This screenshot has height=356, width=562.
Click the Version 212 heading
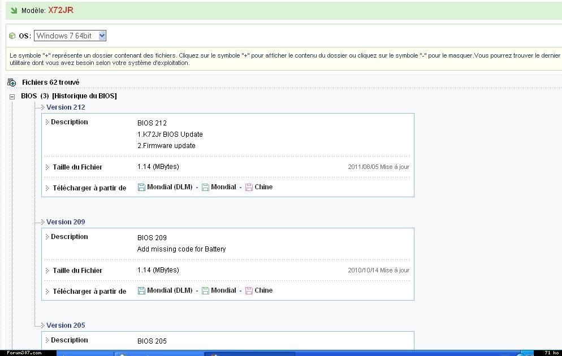point(66,107)
